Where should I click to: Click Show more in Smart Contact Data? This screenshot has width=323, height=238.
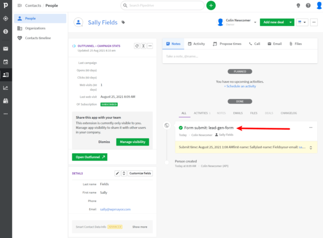pyautogui.click(x=140, y=227)
